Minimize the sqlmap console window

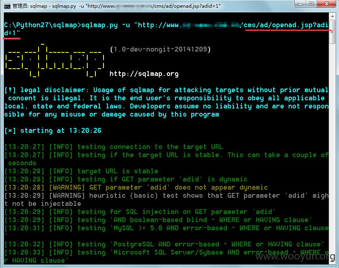[x=300, y=4]
